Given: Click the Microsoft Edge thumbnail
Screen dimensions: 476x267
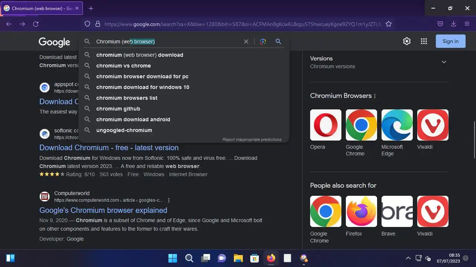Looking at the screenshot, I should click(x=397, y=125).
